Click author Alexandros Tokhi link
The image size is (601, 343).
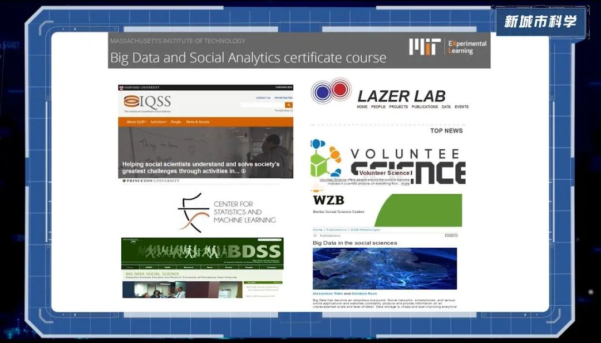point(327,293)
